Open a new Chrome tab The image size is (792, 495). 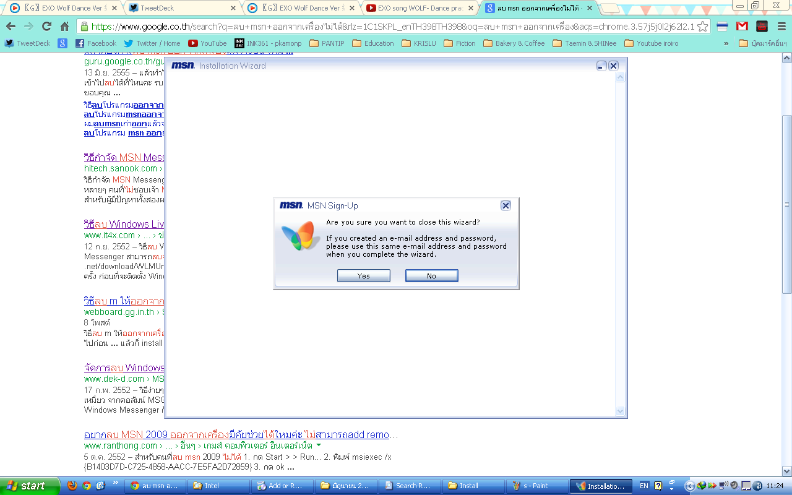click(609, 9)
